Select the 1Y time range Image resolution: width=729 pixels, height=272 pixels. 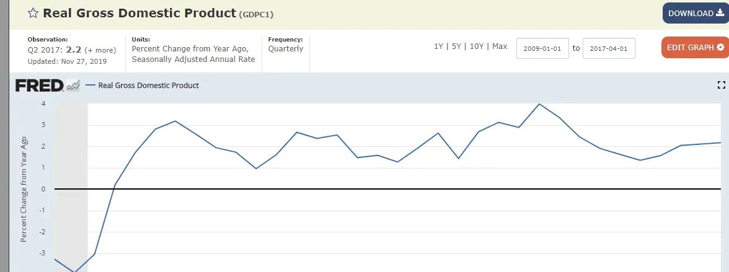point(440,46)
